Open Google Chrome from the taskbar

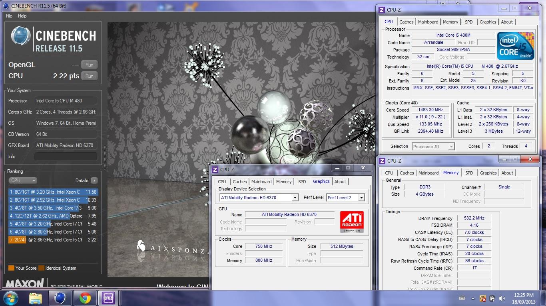coord(85,298)
